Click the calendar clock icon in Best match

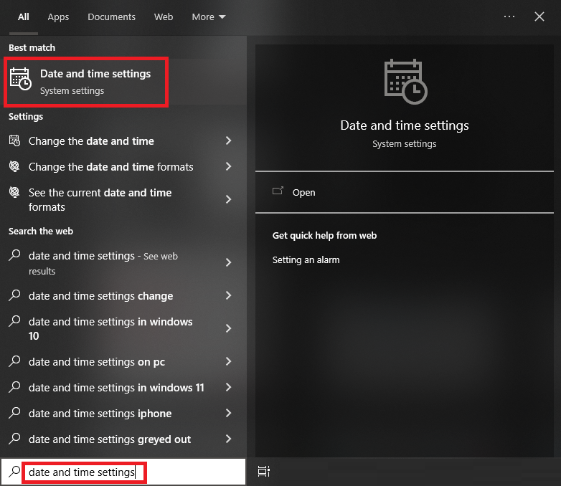pyautogui.click(x=20, y=79)
